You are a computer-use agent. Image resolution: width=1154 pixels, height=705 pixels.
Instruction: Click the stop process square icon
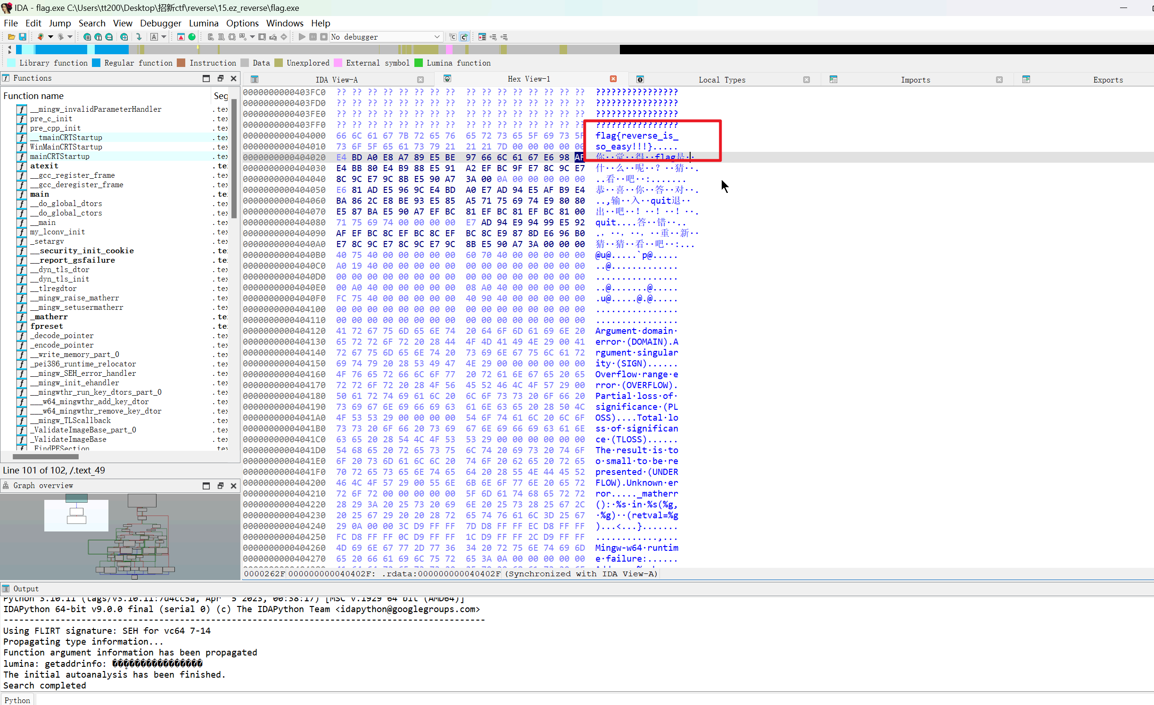pos(324,37)
